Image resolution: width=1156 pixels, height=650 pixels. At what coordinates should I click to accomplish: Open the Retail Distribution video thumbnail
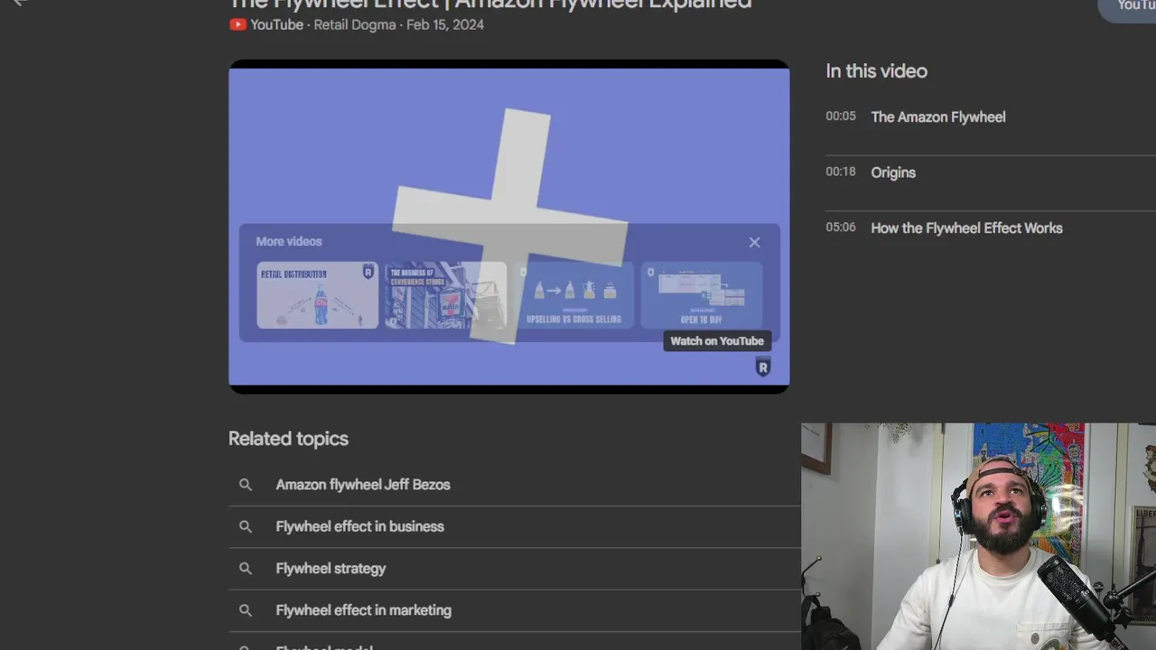tap(317, 295)
